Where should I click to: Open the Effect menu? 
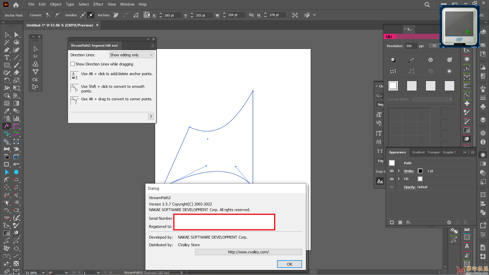coord(98,4)
